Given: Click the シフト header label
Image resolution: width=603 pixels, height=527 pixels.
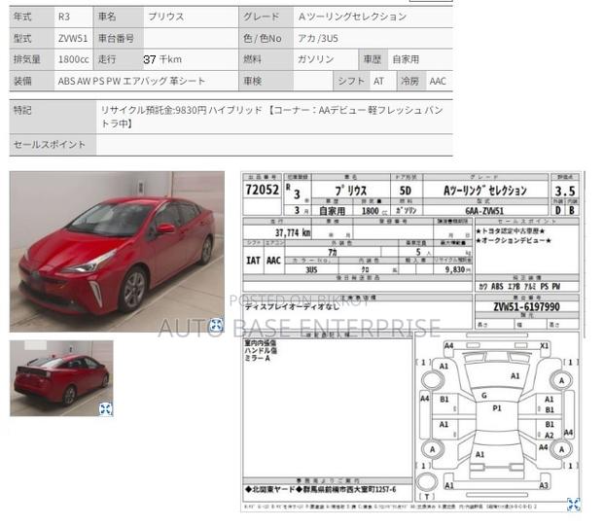Looking at the screenshot, I should point(351,81).
